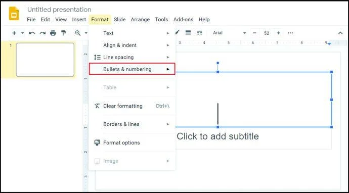349x193 pixels.
Task: Open the Arrange menu
Action: tap(140, 20)
